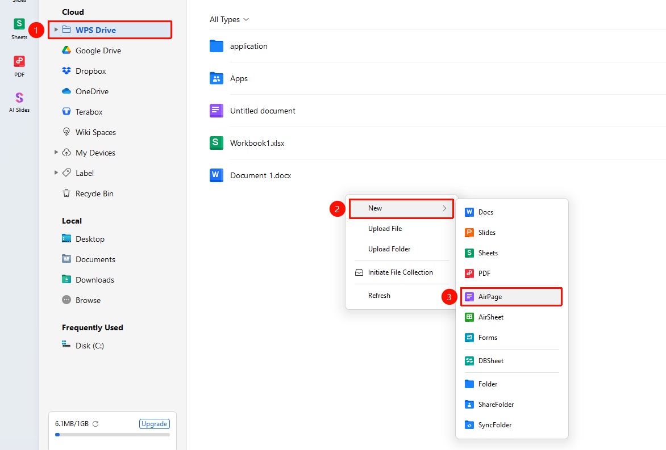666x450 pixels.
Task: Click the Workbook1.xlsx spreadsheet icon
Action: tap(216, 143)
